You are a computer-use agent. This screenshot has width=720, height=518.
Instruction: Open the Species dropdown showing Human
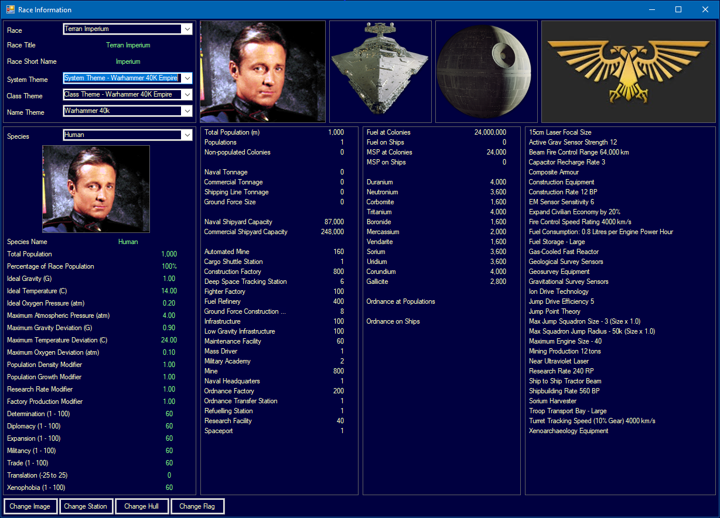pyautogui.click(x=128, y=135)
